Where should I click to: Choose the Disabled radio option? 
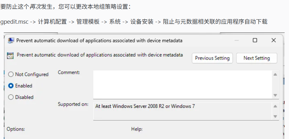click(x=11, y=97)
